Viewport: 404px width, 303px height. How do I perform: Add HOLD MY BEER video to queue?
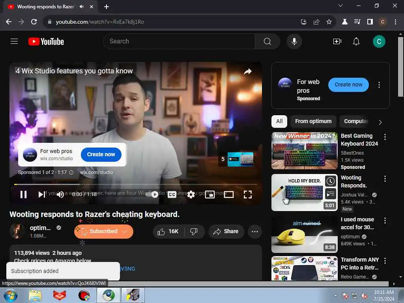tap(330, 194)
